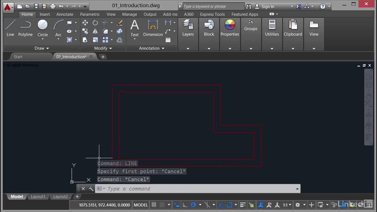
Task: Select the Circle tool
Action: [42, 25]
